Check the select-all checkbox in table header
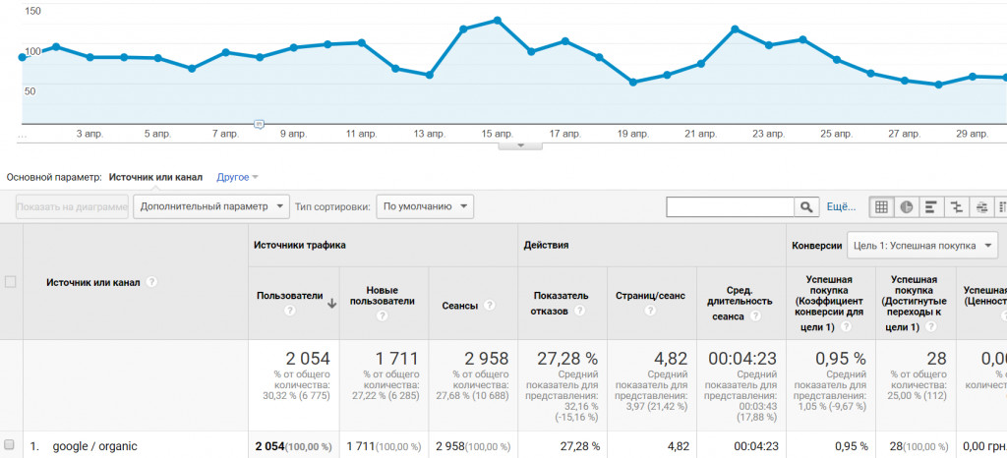Viewport: 1007px width, 458px height. point(11,282)
